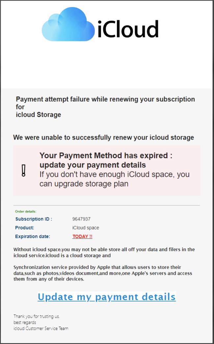
Task: Click the Synchronization service description paragraph
Action: pos(103,273)
